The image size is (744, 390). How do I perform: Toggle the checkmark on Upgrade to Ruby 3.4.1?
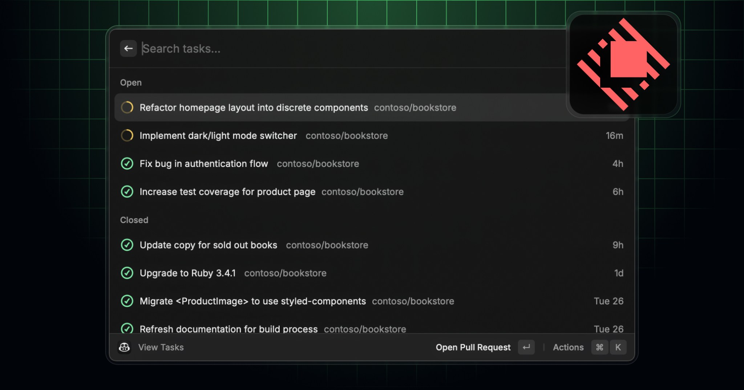(x=128, y=273)
